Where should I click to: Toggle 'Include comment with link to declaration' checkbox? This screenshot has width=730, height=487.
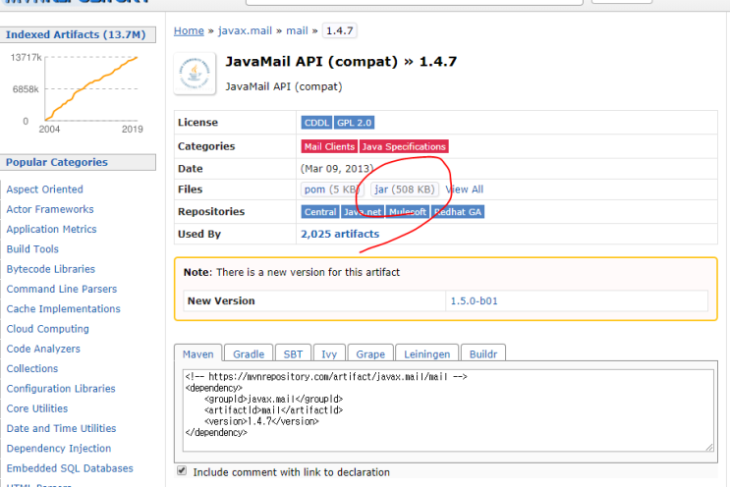click(181, 471)
